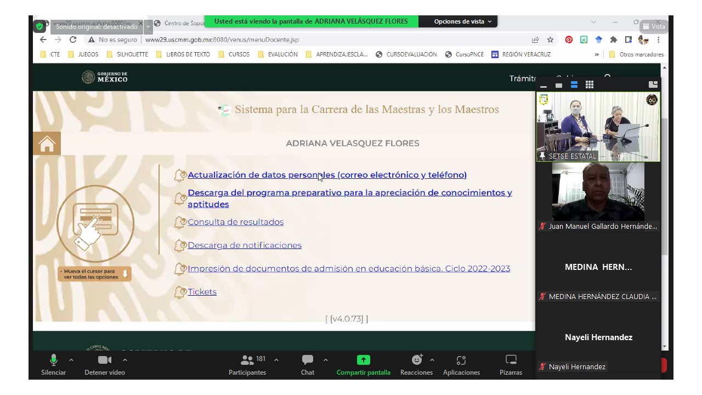The image size is (702, 395).
Task: Open the Tickets link
Action: 202,292
